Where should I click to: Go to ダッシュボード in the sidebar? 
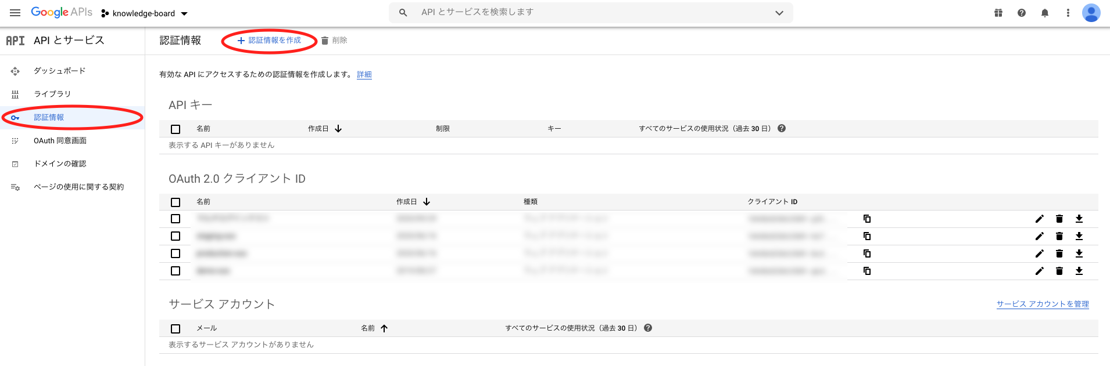tap(59, 71)
